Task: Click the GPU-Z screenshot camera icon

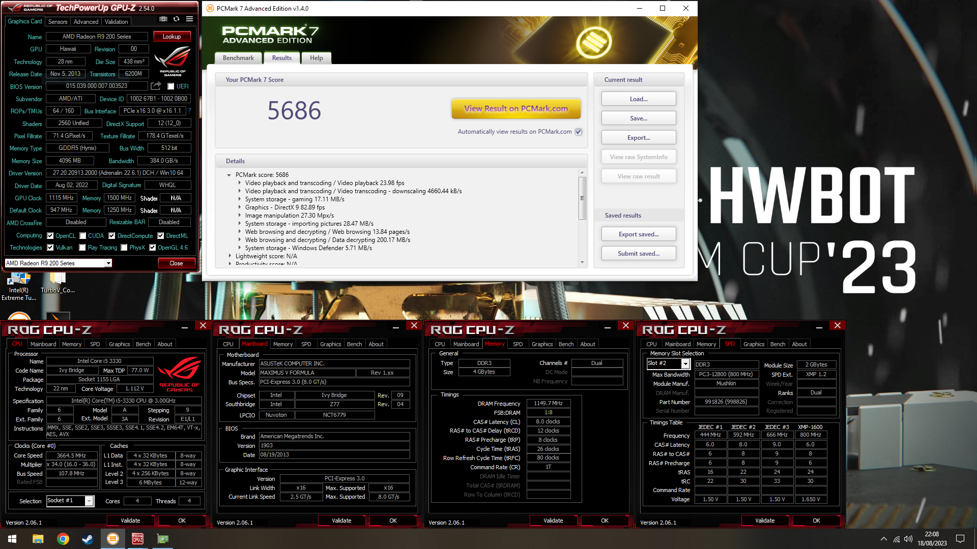Action: click(163, 19)
